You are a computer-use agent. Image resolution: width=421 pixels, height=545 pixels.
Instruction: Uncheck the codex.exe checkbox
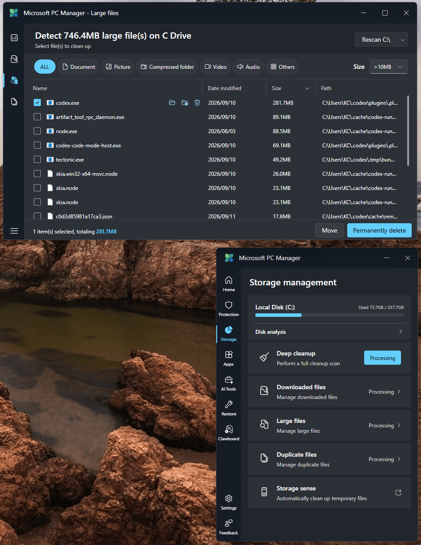coord(37,103)
